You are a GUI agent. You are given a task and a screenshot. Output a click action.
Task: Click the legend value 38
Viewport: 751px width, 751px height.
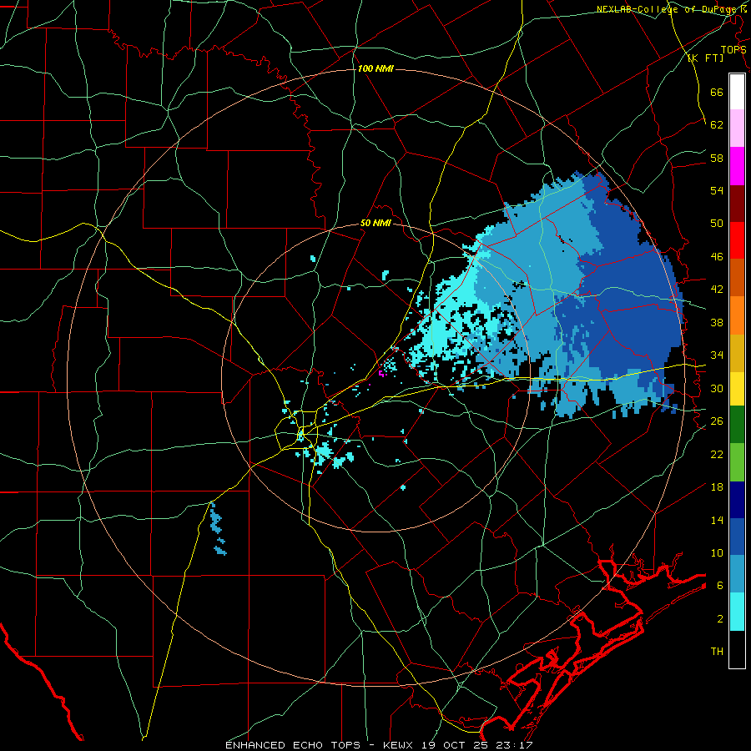click(x=717, y=322)
